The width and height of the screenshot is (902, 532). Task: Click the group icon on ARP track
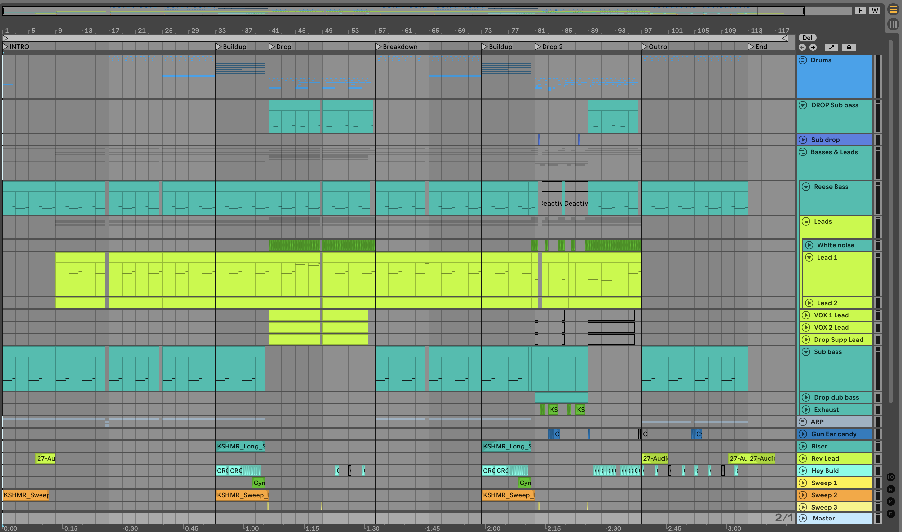[803, 421]
